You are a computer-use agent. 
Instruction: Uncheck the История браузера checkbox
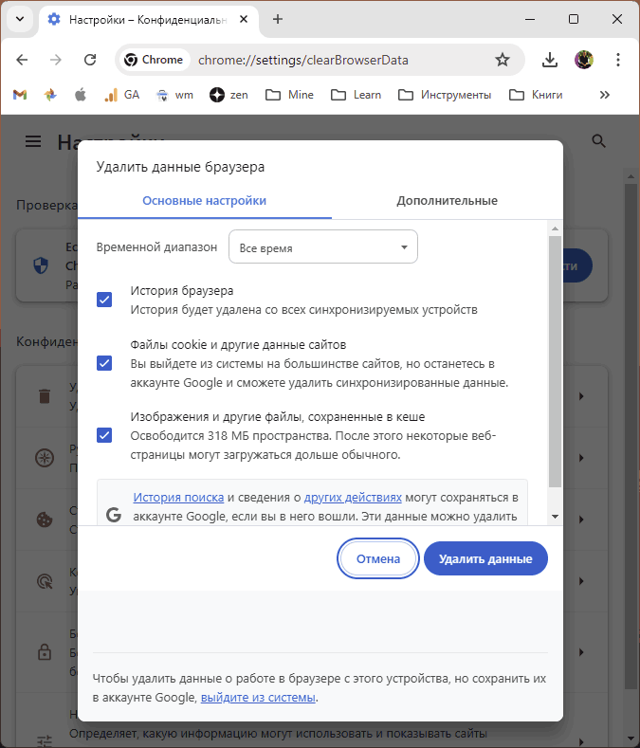coord(104,300)
